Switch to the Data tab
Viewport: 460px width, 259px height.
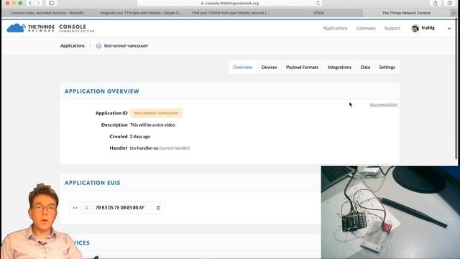point(365,67)
